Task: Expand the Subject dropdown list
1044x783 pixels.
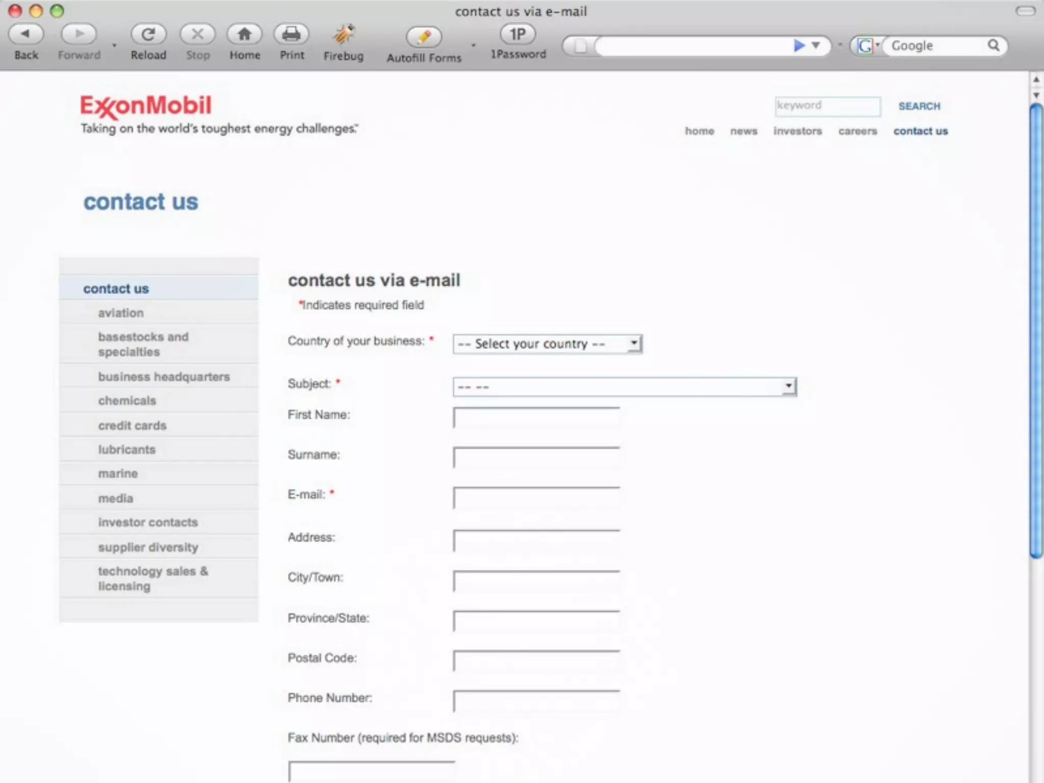Action: pos(624,387)
